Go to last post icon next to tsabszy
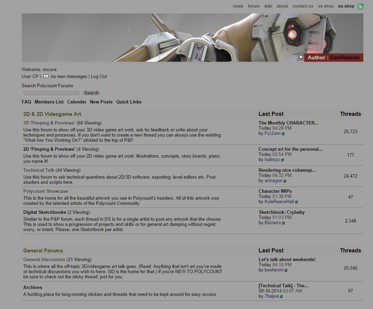Image resolution: width=373 pixels, height=309 pixels. tap(282, 160)
